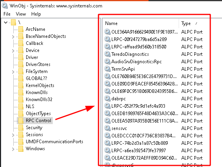Click gear icon next to LRPC-74b2d3a1a87c50b889
The image size is (222, 167).
pos(107,143)
